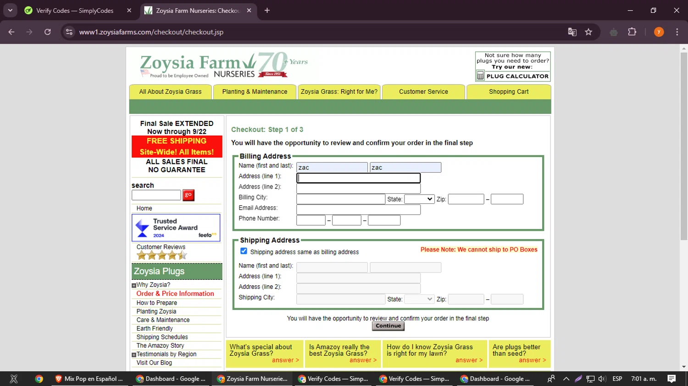Click the translate page icon
Viewport: 688px width, 386px height.
pos(572,32)
